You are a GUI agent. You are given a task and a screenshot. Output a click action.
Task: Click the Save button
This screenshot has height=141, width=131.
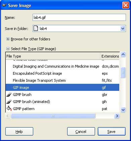pos(112,132)
